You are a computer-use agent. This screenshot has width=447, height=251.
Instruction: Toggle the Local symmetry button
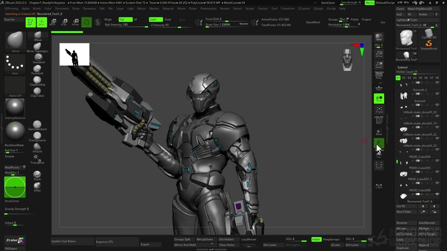pos(379,99)
